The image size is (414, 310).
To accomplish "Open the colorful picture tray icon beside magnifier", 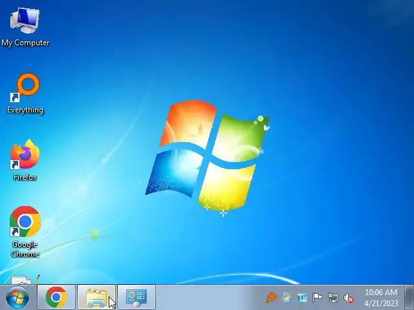I will pos(287,298).
